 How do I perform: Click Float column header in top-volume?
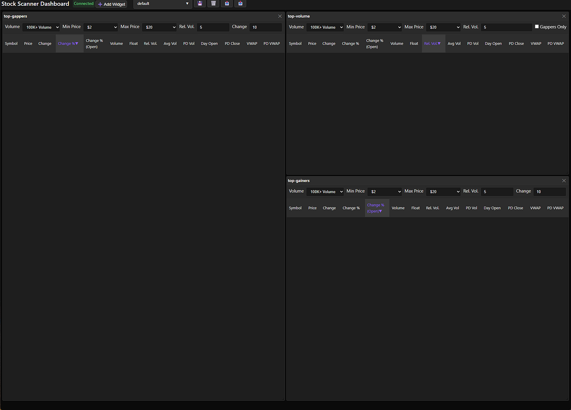coord(414,44)
